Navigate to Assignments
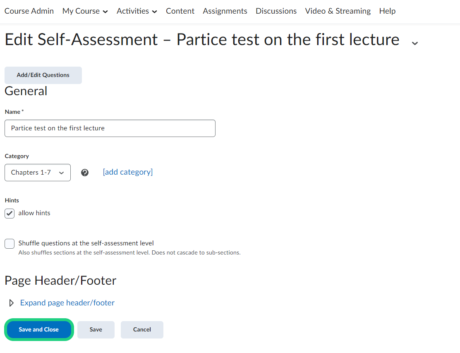This screenshot has width=460, height=353. pos(225,11)
